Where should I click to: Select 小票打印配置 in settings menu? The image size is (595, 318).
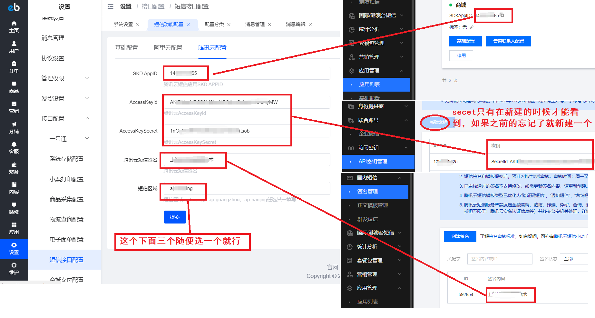pos(66,179)
